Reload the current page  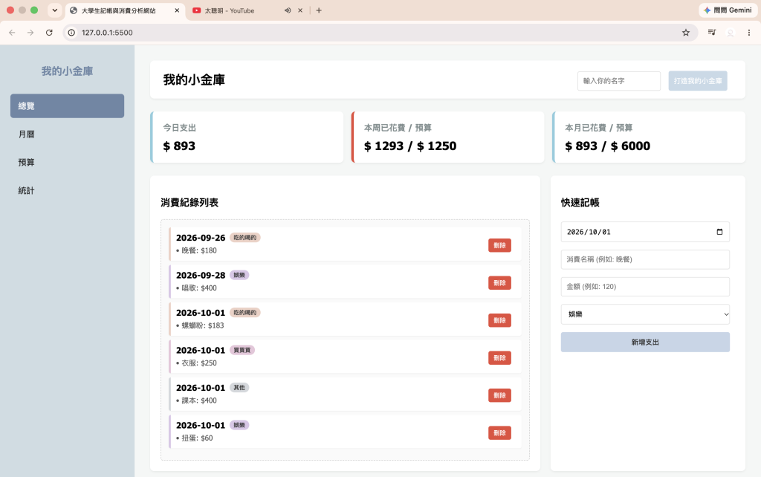point(49,33)
